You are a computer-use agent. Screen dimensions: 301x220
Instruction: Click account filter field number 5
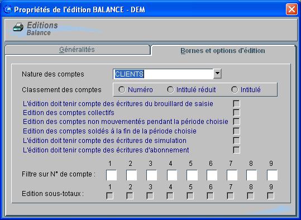point(192,175)
